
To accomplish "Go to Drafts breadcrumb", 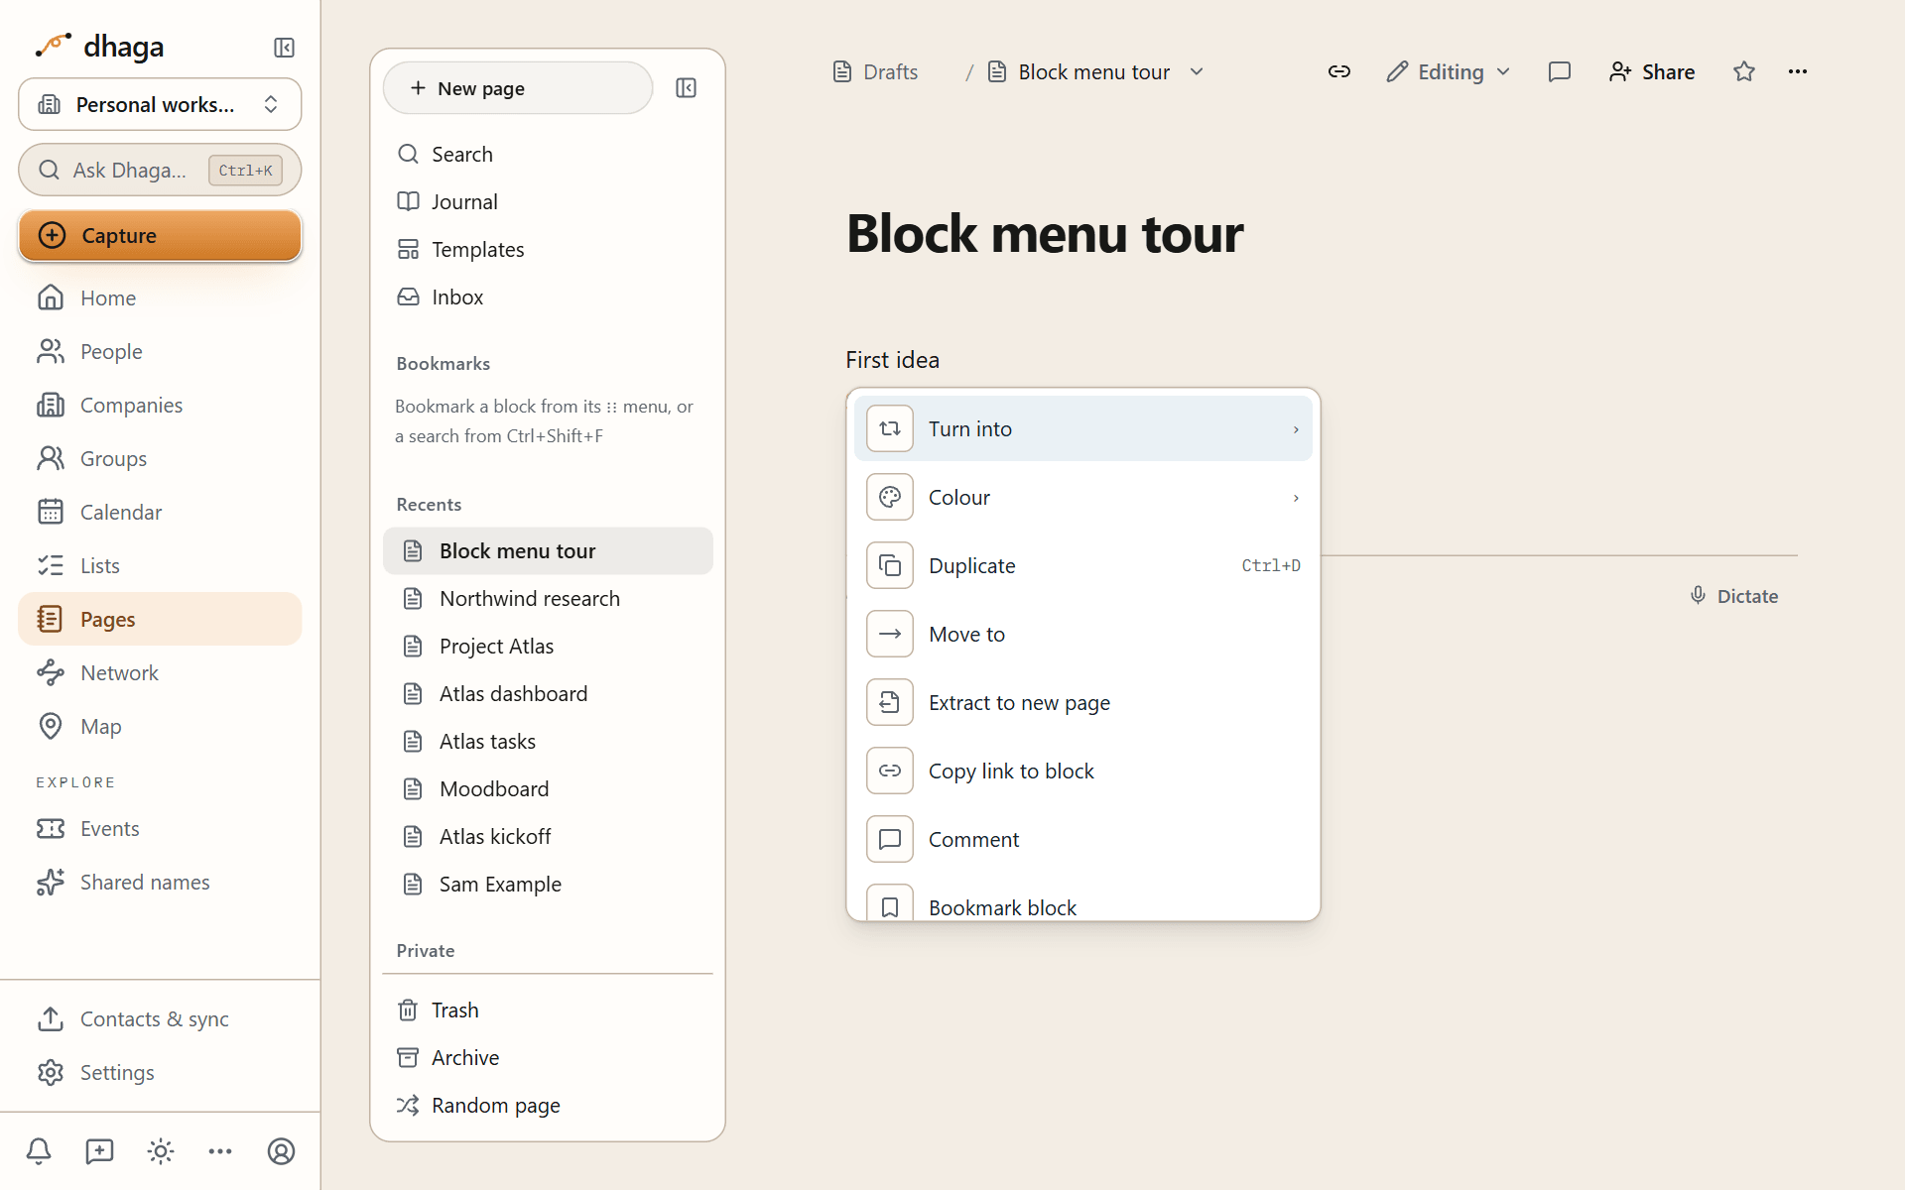I will tap(875, 71).
